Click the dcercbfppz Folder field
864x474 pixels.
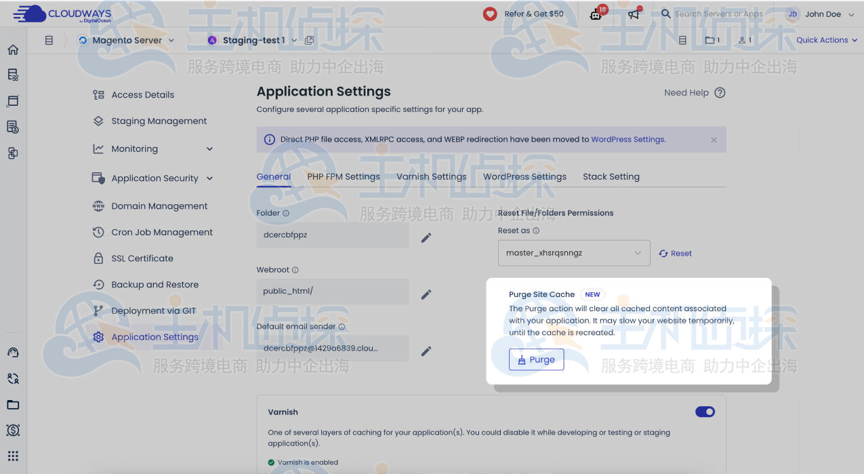click(333, 235)
